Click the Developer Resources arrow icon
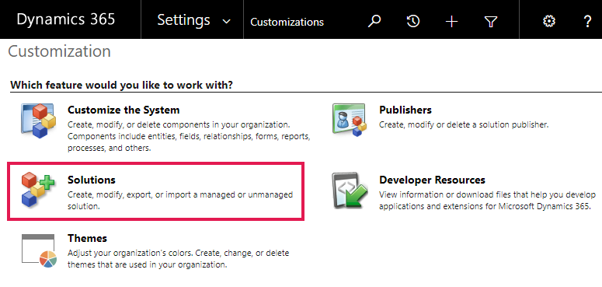Screen dimensions: 602x287 click(x=350, y=191)
